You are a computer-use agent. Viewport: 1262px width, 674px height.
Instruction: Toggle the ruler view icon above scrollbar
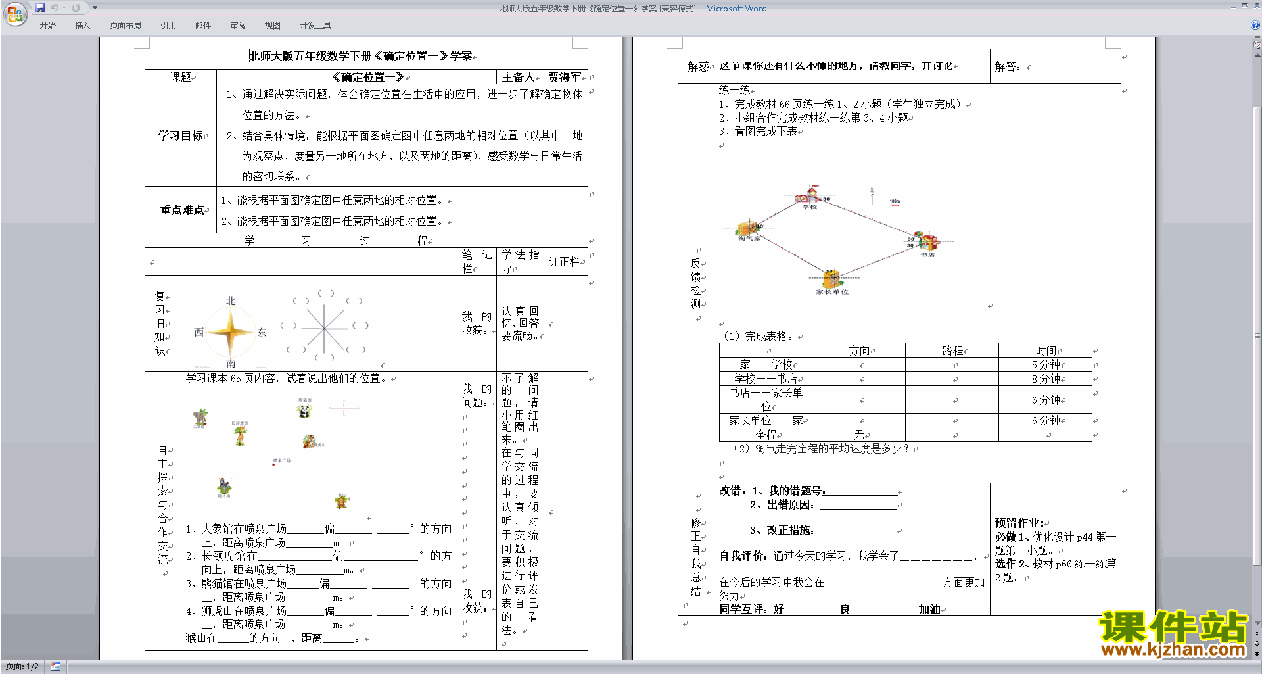1257,45
